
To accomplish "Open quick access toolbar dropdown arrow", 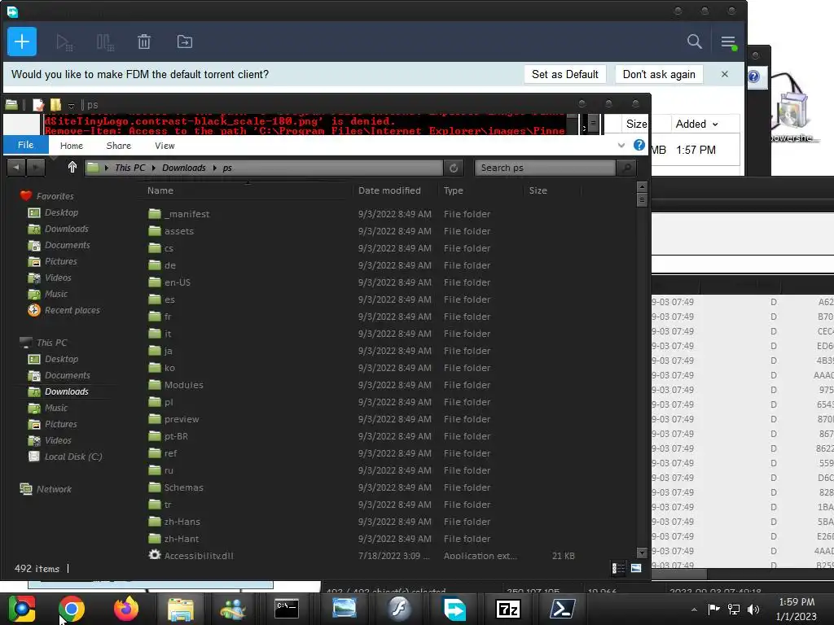I will [72, 105].
